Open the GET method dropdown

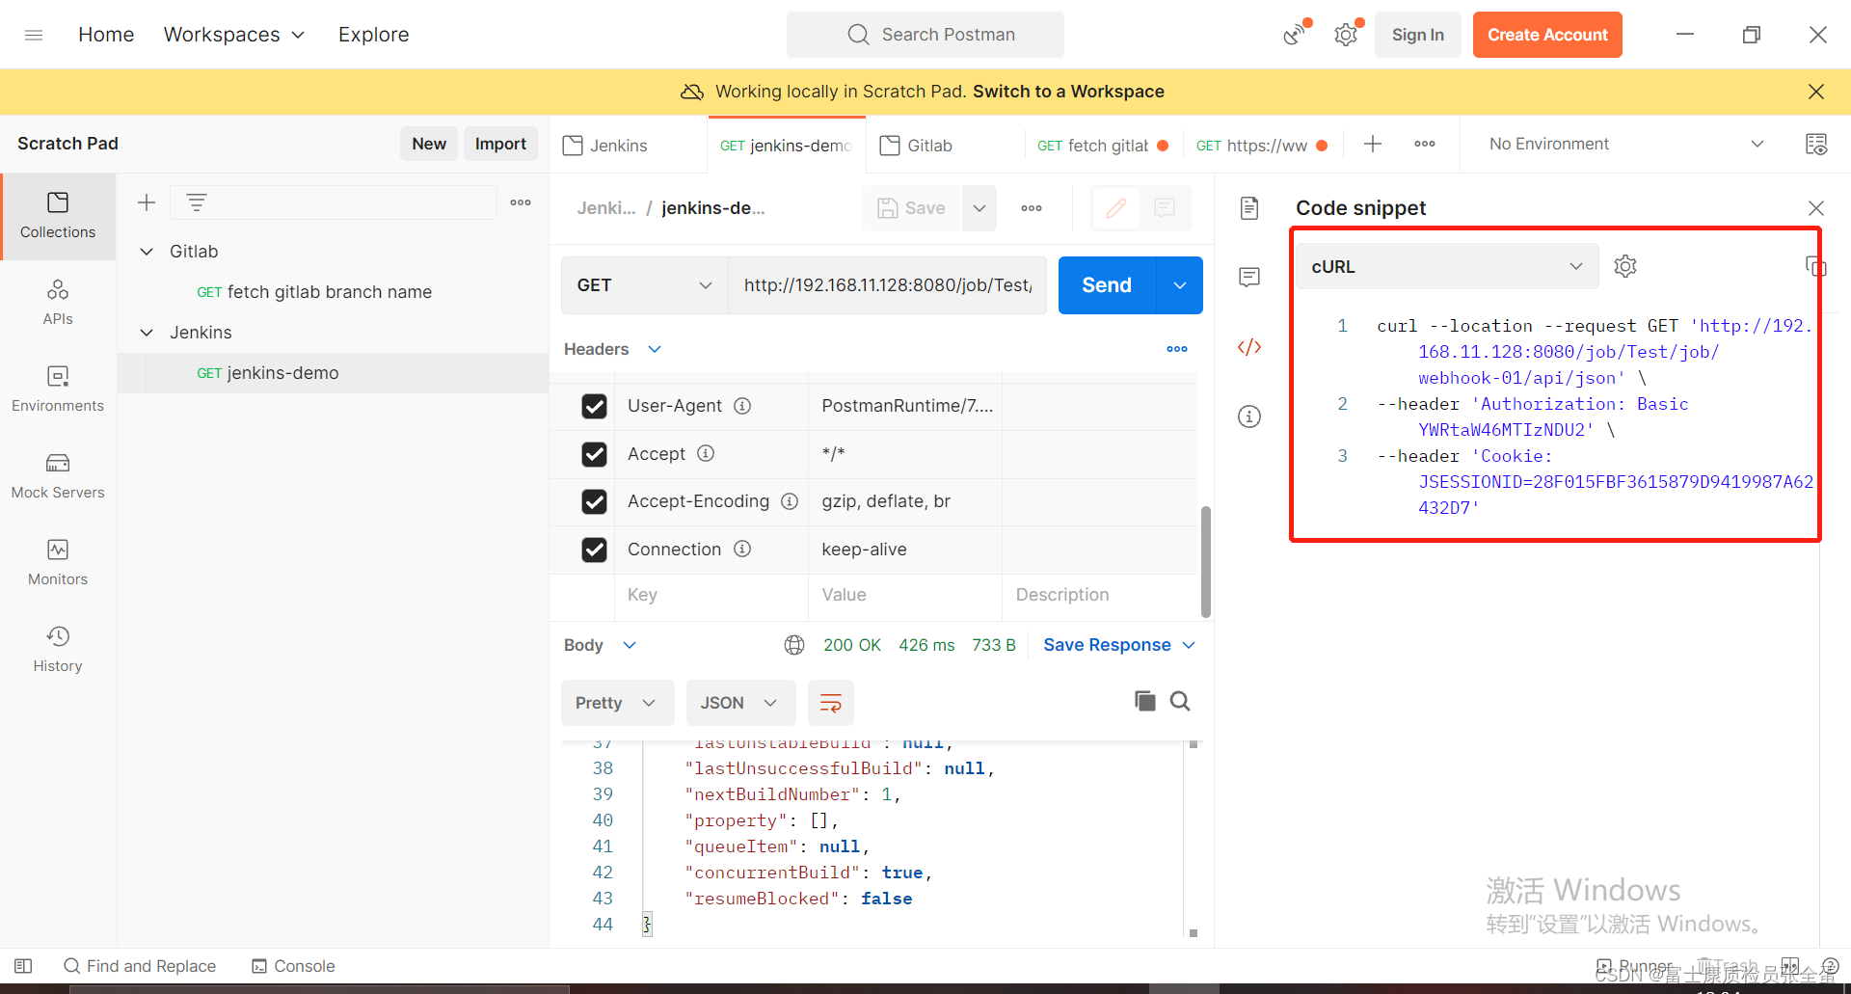point(644,285)
